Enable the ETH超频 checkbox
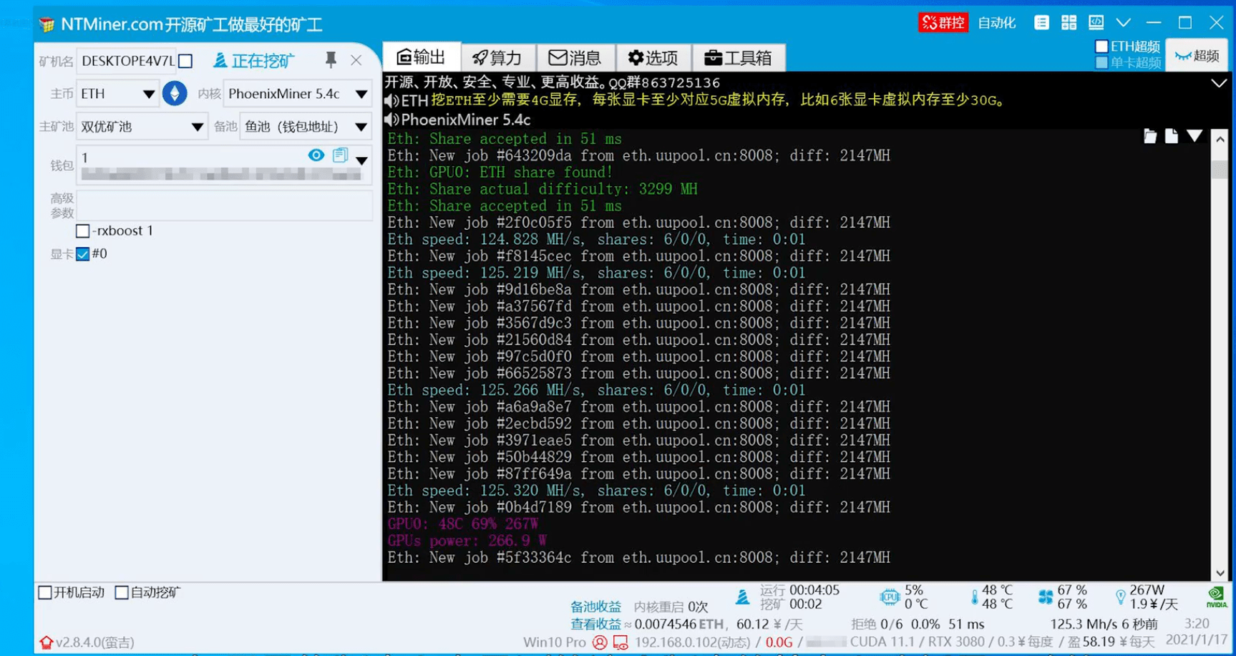Viewport: 1236px width, 656px height. [x=1102, y=47]
